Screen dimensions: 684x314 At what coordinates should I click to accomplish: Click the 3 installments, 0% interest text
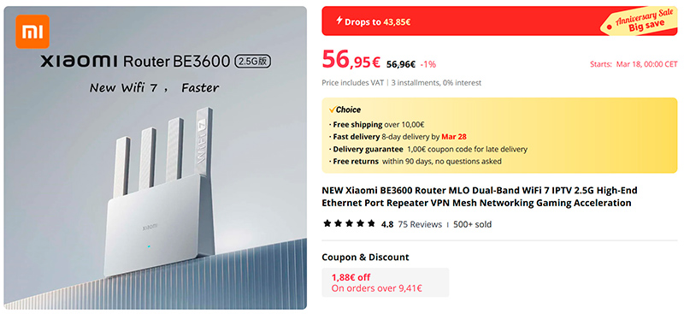436,82
